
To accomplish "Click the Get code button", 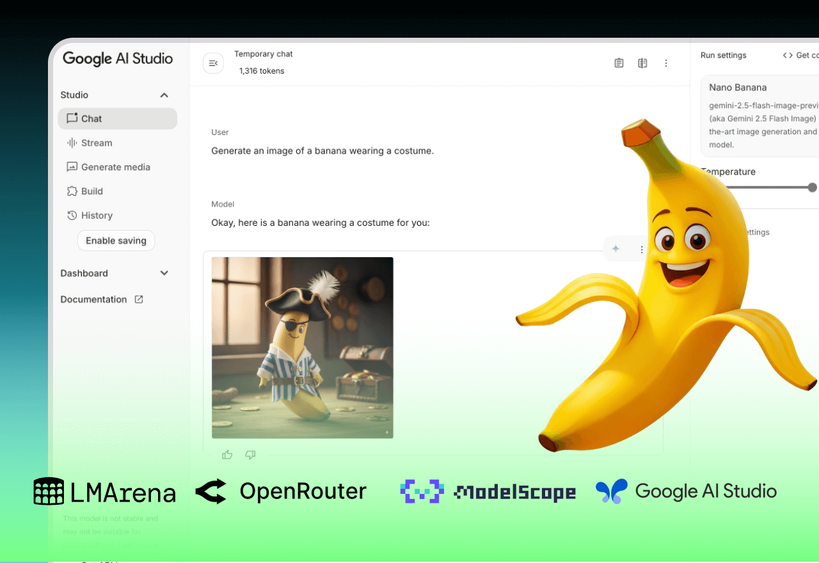I will click(801, 56).
